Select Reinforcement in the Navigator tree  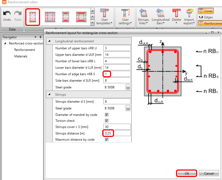pyautogui.click(x=24, y=50)
